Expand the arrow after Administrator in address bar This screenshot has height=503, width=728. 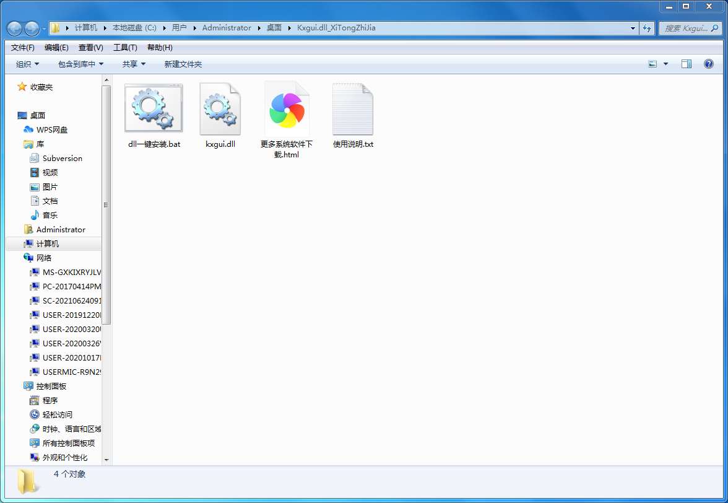click(x=259, y=28)
